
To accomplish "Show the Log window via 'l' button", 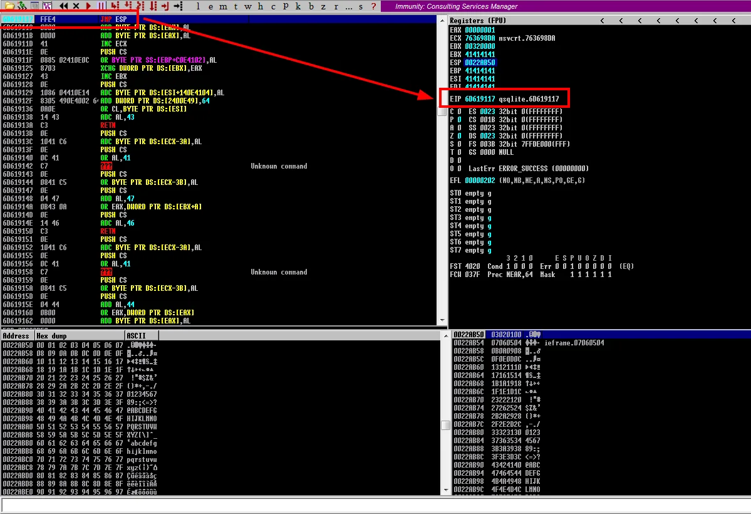I will point(199,6).
